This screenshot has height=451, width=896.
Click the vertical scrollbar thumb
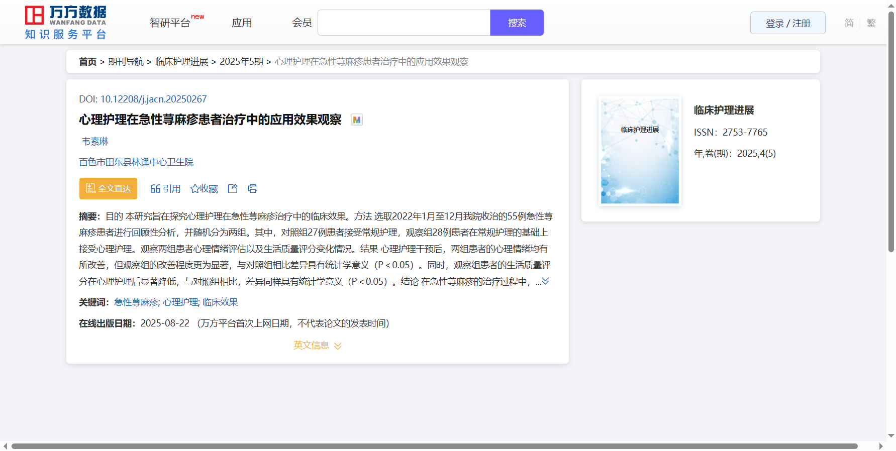[891, 132]
